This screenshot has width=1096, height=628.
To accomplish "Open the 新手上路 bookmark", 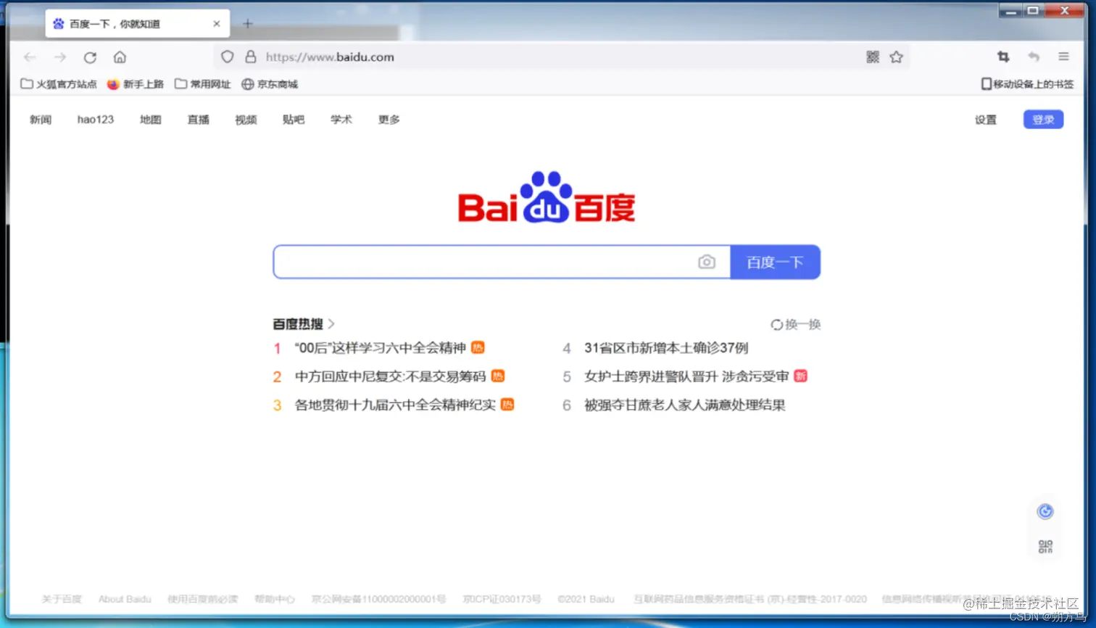I will (136, 84).
